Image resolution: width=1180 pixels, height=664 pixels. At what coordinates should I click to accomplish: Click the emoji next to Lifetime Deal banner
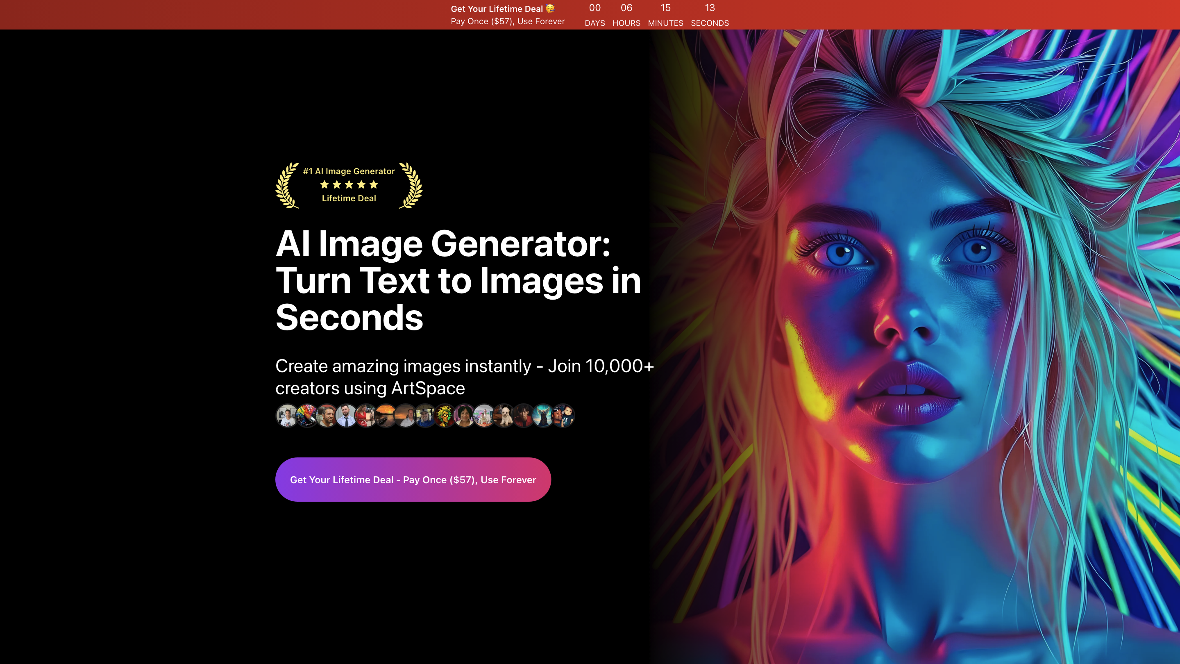[x=550, y=8]
